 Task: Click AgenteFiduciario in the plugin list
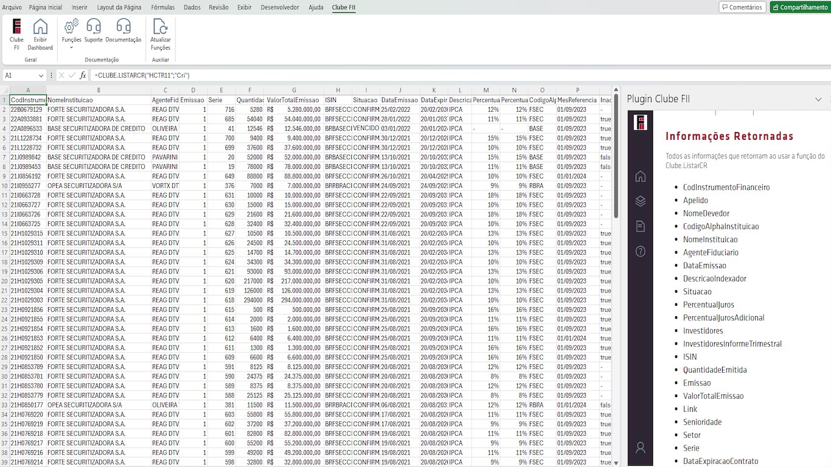[711, 252]
